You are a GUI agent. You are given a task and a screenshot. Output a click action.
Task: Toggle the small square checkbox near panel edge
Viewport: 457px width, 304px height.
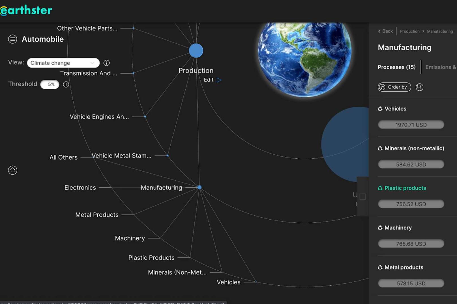point(362,197)
